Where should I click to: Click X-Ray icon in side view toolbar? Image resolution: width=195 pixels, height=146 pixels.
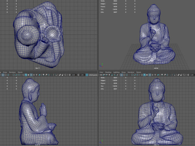(x=60, y=75)
